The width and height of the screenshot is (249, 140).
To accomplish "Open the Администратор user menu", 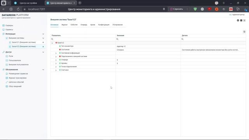I will point(237,15).
